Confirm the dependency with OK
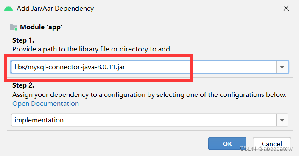The image size is (299, 156). pos(227,144)
